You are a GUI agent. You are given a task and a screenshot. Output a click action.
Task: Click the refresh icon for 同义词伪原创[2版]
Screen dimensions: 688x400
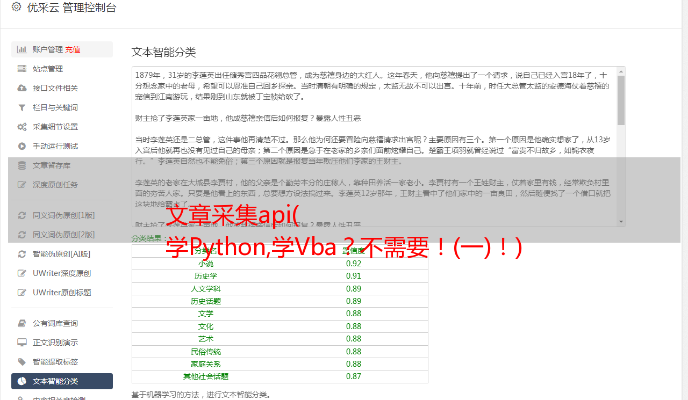click(x=21, y=235)
